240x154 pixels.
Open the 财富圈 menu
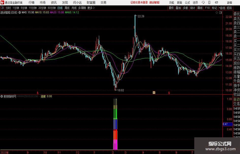click(x=91, y=3)
